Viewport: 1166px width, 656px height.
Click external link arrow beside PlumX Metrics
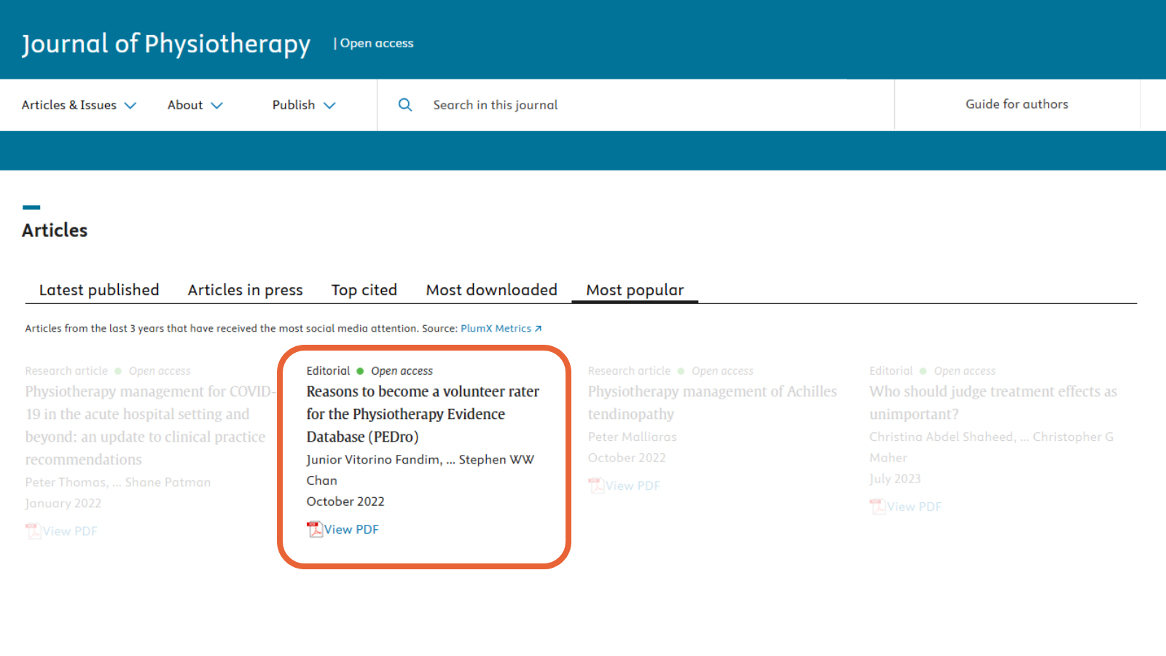click(x=539, y=329)
